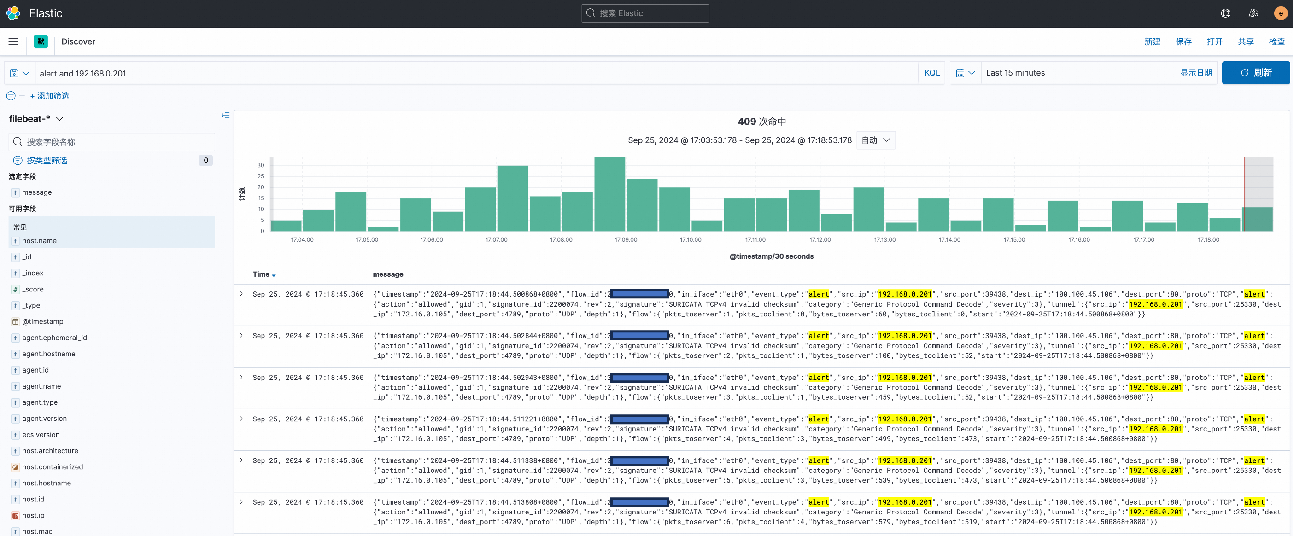The image size is (1294, 536).
Task: Click the message column header
Action: pos(388,274)
